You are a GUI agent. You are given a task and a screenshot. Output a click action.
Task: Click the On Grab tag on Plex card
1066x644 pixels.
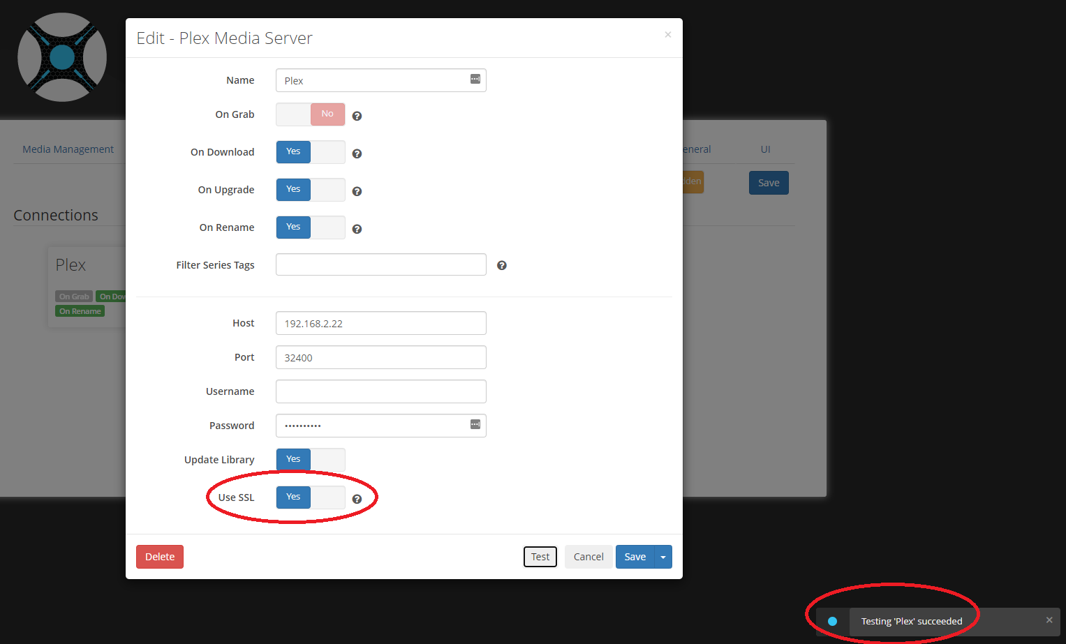74,297
